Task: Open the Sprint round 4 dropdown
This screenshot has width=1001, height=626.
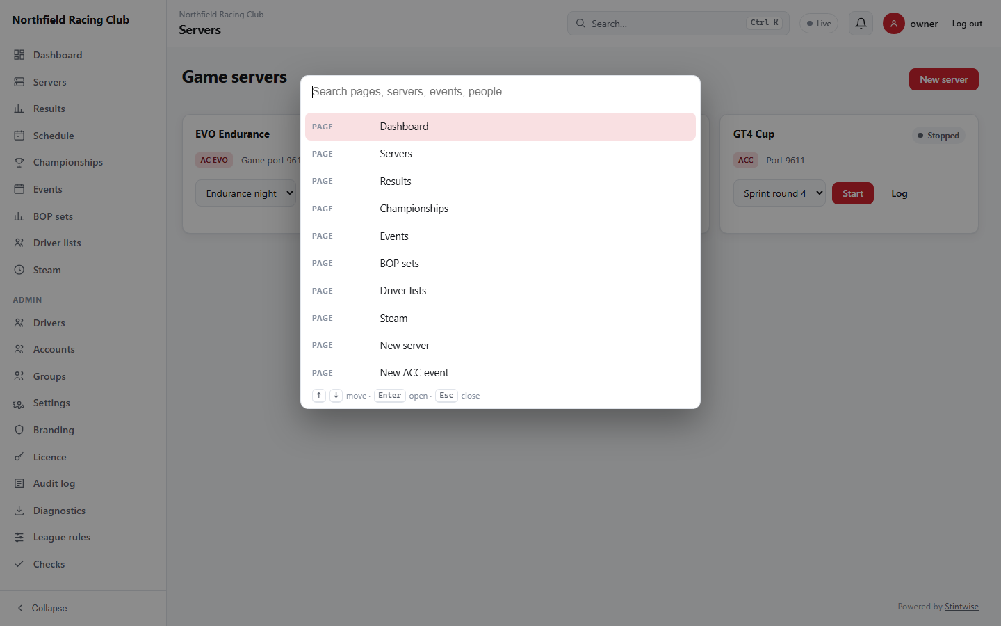Action: click(779, 193)
